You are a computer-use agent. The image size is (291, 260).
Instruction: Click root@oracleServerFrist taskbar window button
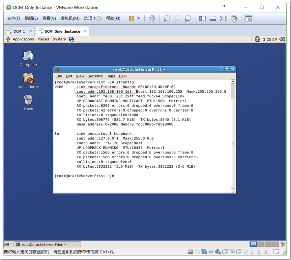point(47,244)
